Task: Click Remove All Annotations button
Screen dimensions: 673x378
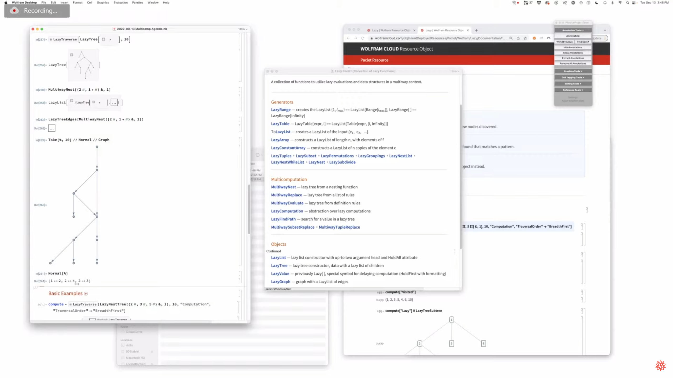Action: click(x=573, y=64)
